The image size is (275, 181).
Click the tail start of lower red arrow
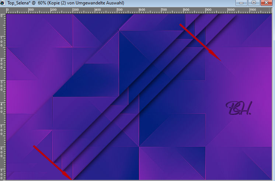pos(34,146)
